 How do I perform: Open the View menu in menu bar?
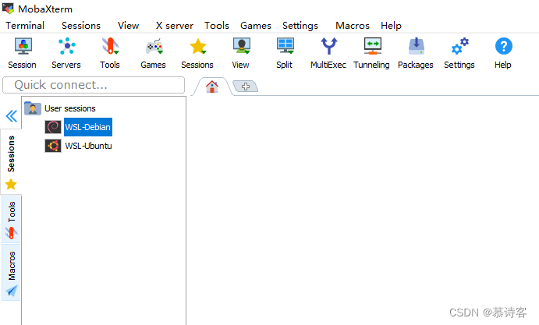tap(128, 26)
